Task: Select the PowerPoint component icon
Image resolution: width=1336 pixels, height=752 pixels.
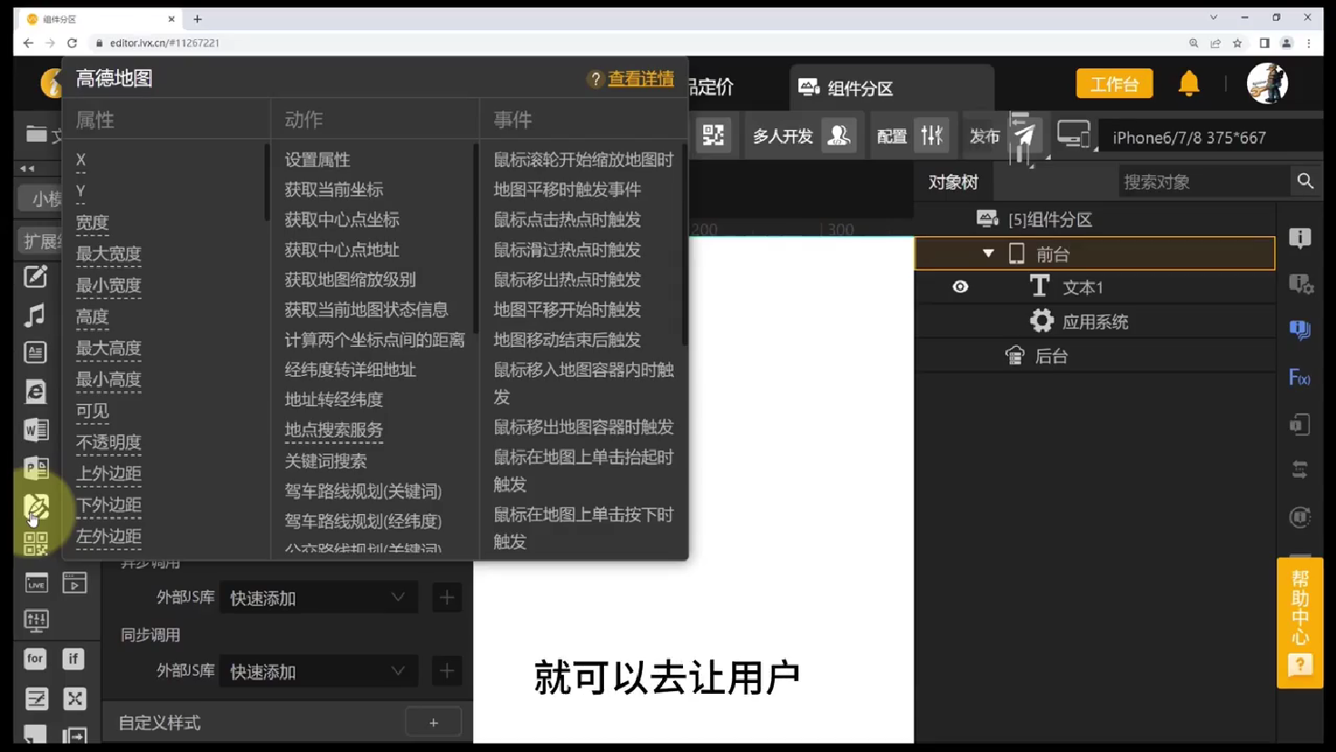Action: click(35, 468)
